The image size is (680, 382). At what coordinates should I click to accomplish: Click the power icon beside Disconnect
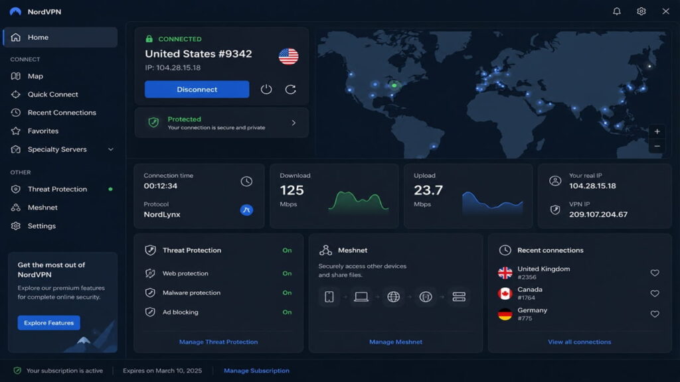tap(266, 90)
